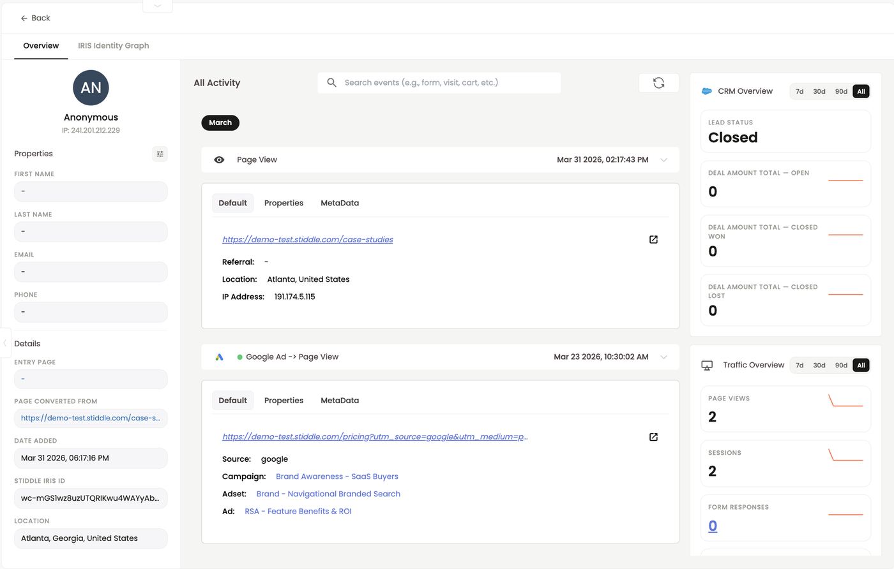Open the case-studies page link
This screenshot has width=894, height=569.
point(308,240)
